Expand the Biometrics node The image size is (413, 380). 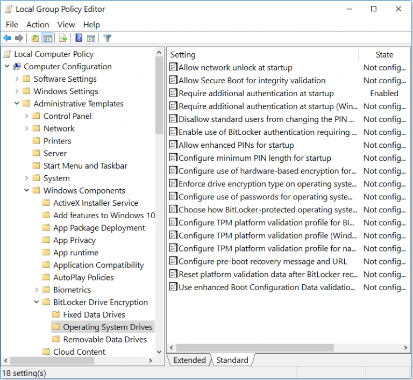pyautogui.click(x=37, y=290)
